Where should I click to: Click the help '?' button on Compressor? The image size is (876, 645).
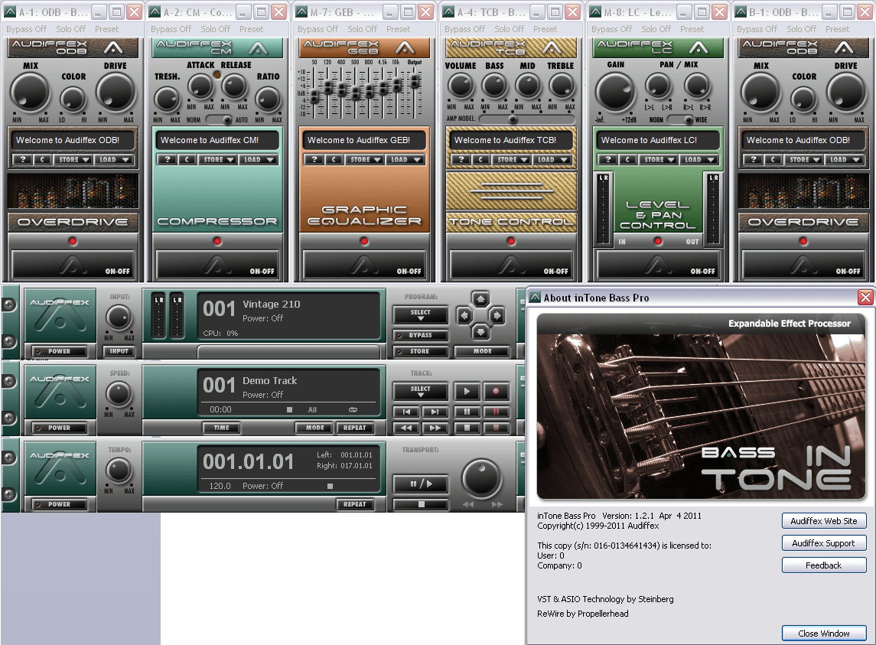pyautogui.click(x=167, y=160)
